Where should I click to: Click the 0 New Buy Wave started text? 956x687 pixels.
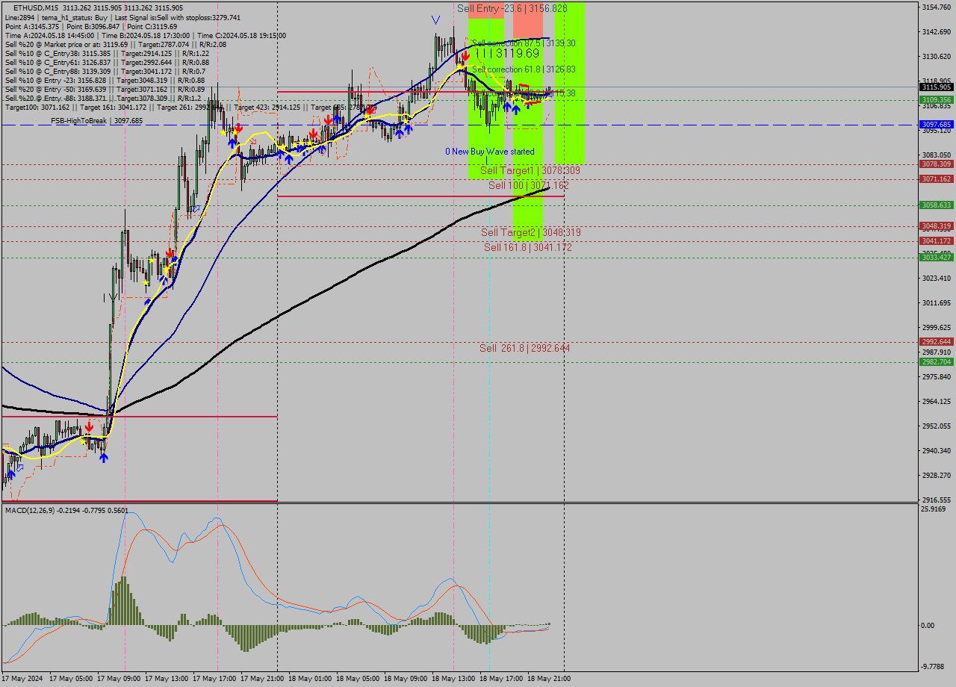click(x=489, y=152)
